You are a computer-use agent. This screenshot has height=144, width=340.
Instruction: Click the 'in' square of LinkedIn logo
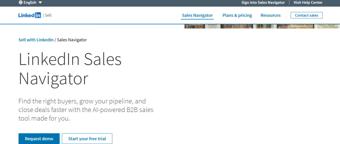pyautogui.click(x=38, y=15)
